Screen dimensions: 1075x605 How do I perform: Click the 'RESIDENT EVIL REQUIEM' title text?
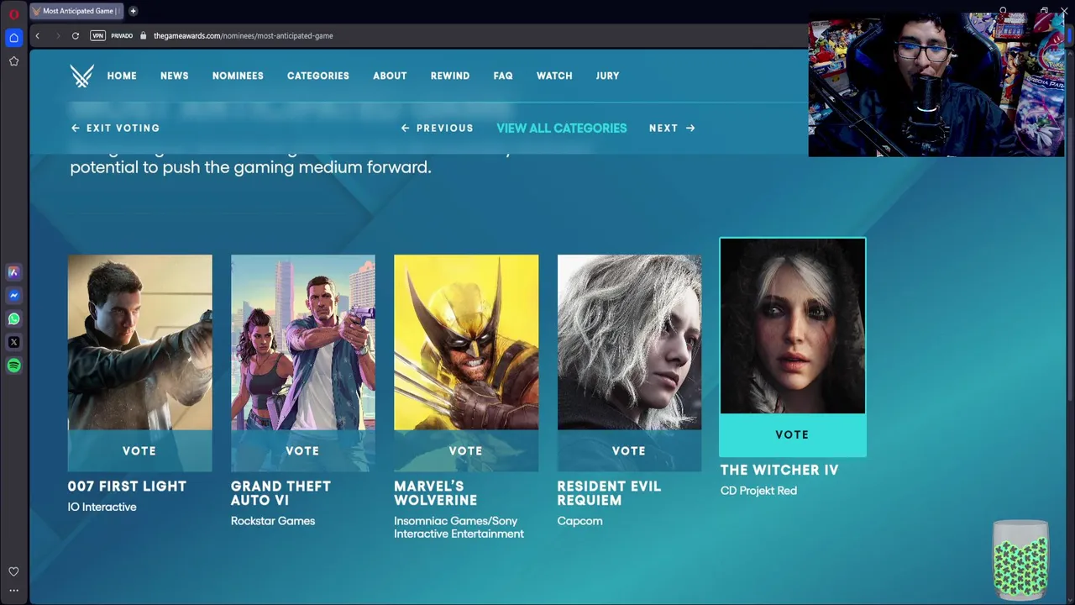coord(609,493)
